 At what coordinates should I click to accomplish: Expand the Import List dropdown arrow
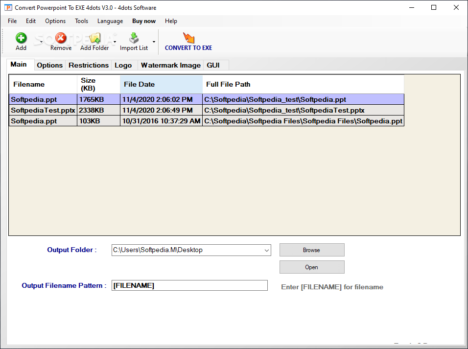(154, 42)
